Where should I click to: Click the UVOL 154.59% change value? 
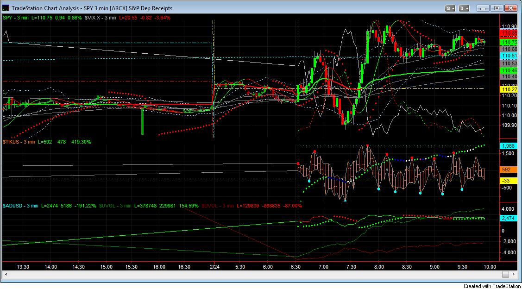coord(189,206)
